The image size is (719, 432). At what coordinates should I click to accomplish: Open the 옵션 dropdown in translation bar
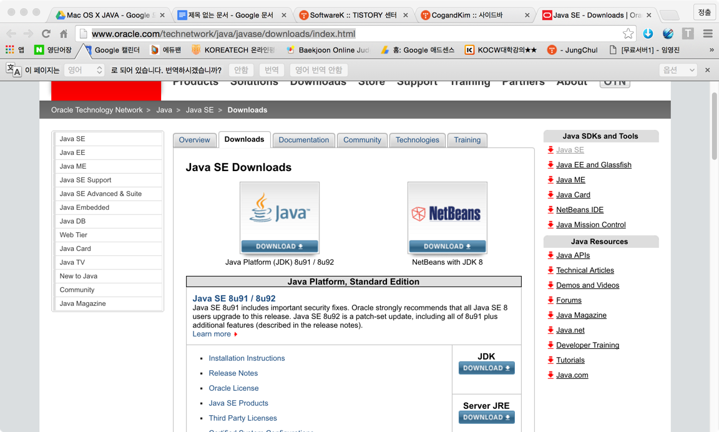[678, 70]
